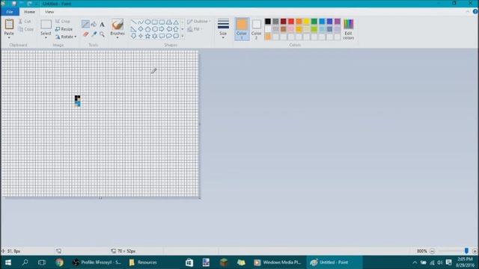This screenshot has height=269, width=479.
Task: Activate the Color 2 background selector
Action: click(256, 29)
